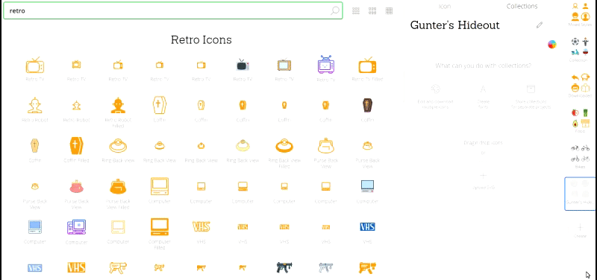This screenshot has width=597, height=280.
Task: Click the Retro Icons heading
Action: (201, 40)
